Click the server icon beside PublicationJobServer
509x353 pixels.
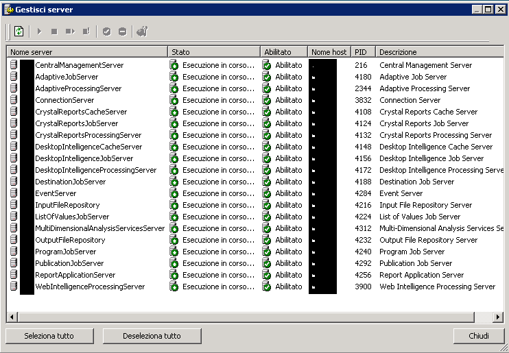[14, 263]
